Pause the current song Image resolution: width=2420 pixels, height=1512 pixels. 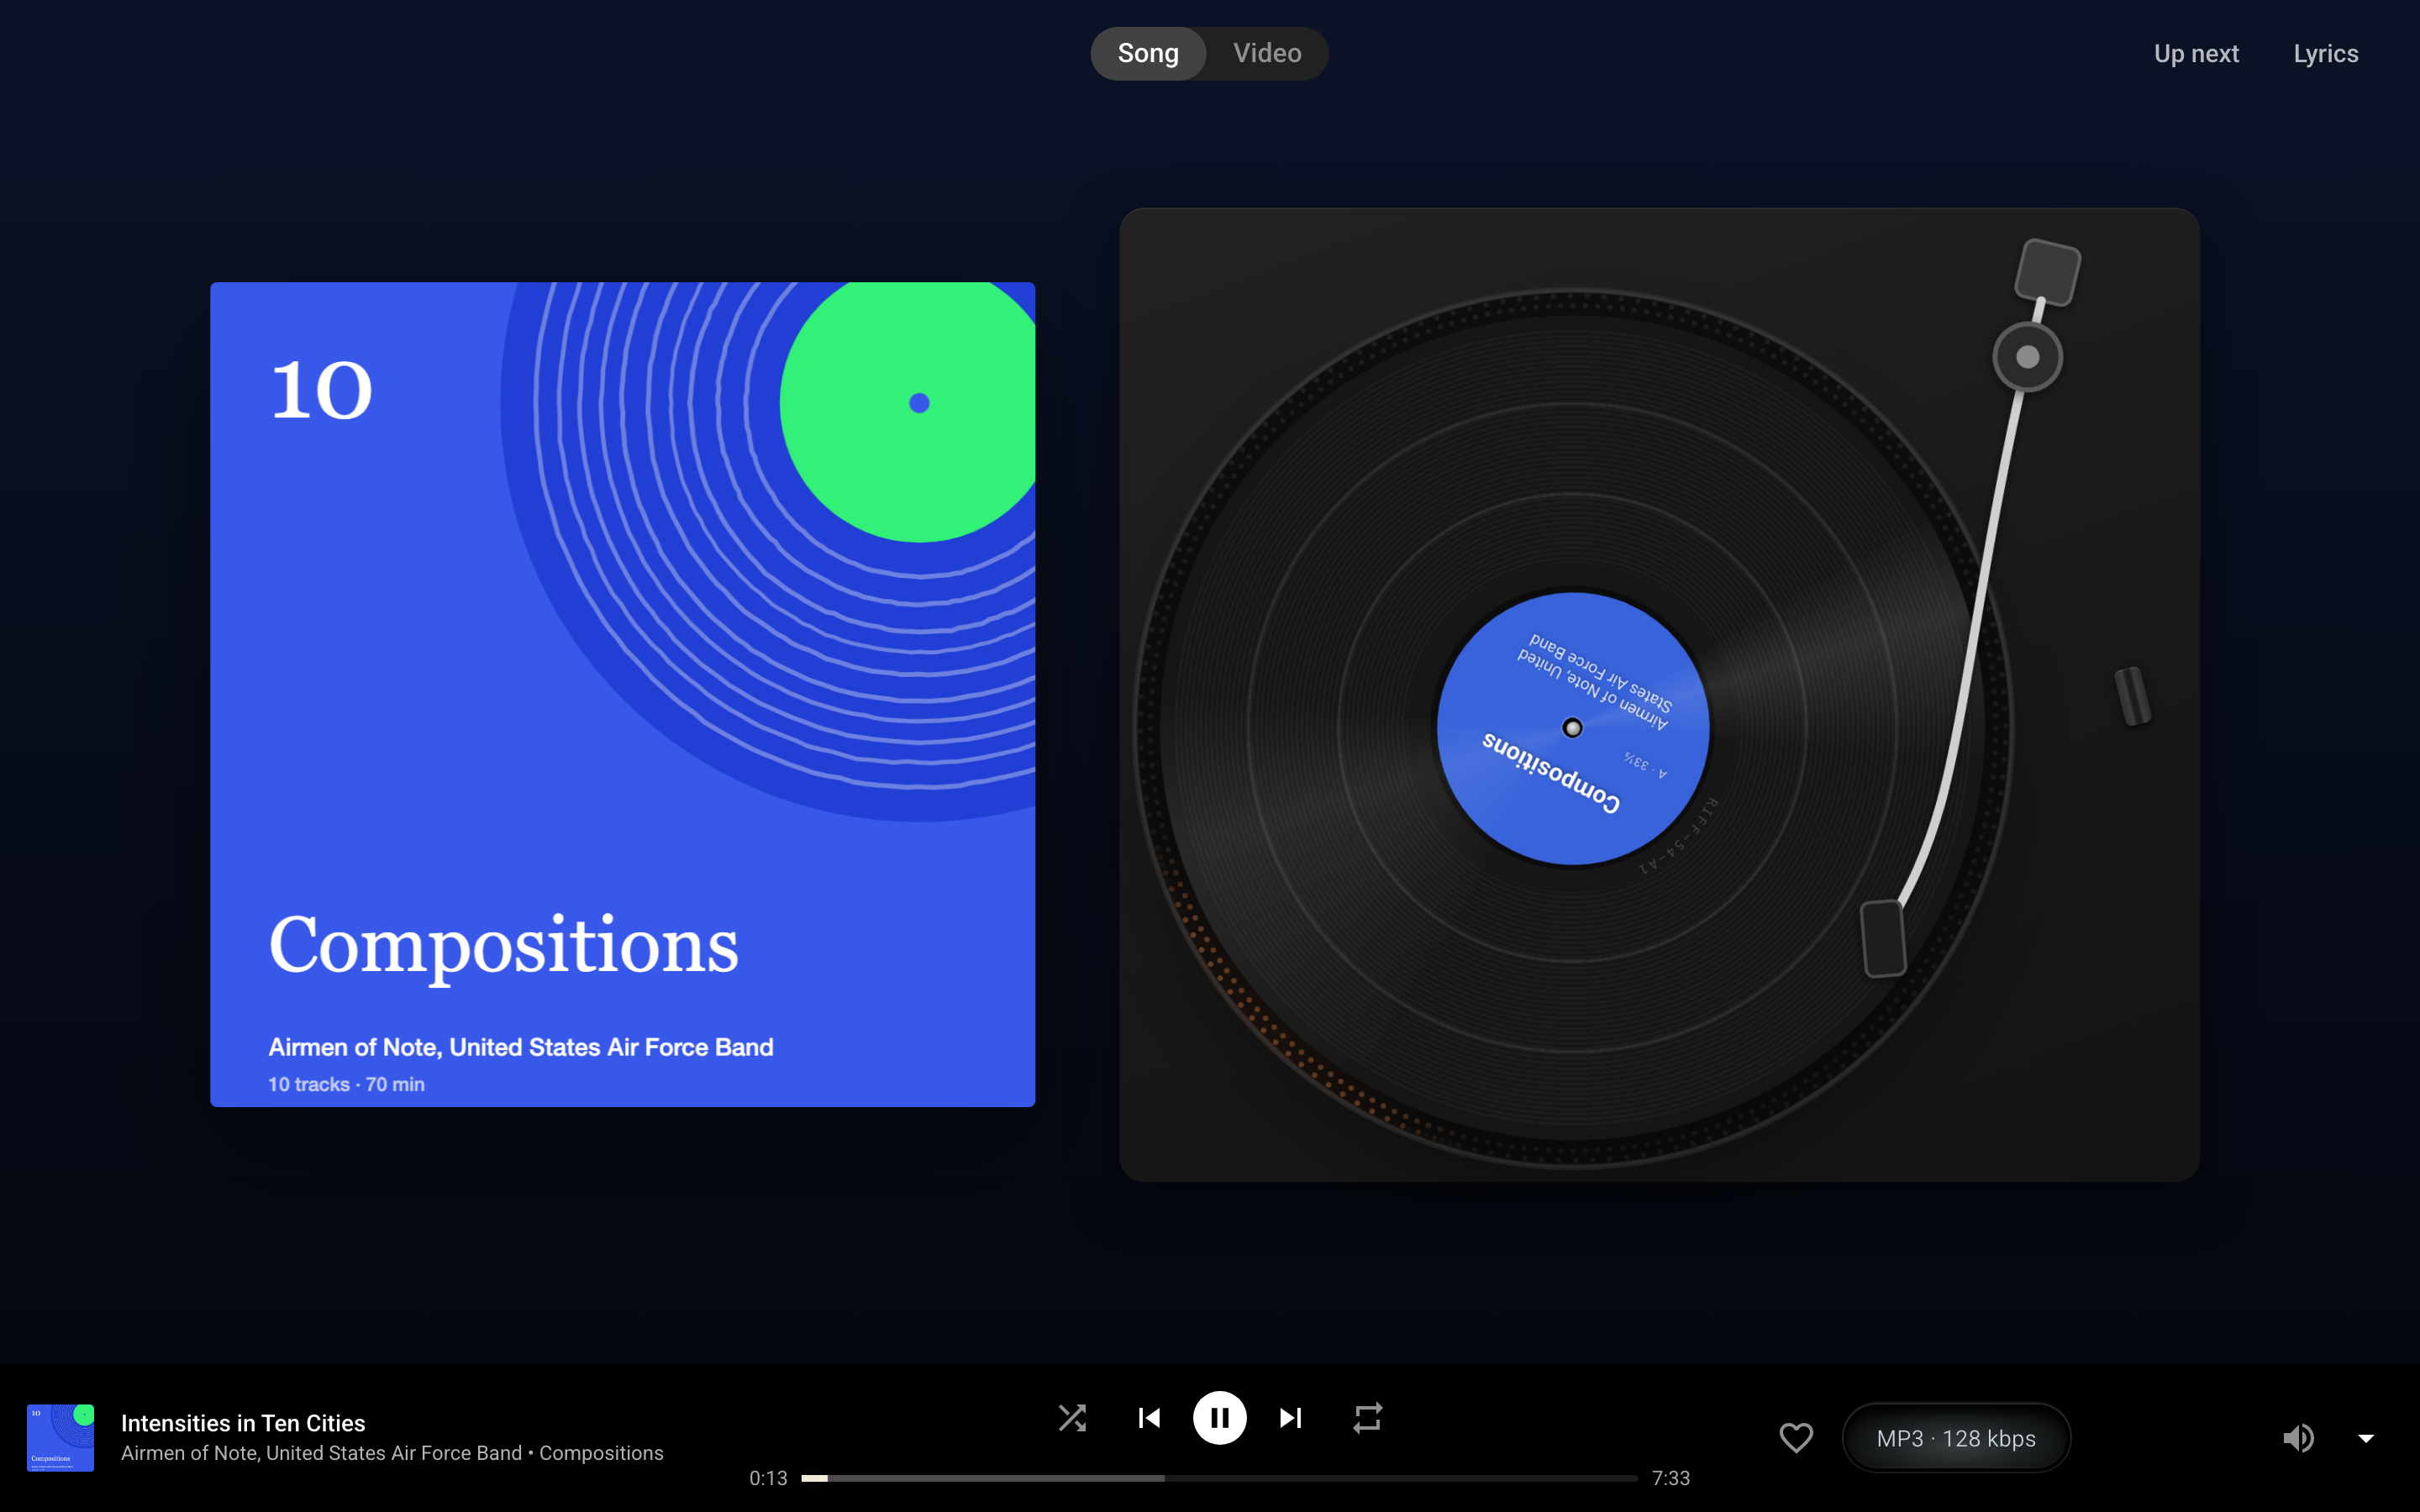coord(1219,1418)
